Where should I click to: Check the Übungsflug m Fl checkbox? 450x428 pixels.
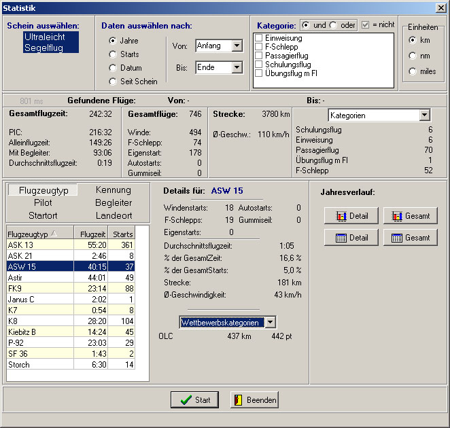[258, 73]
